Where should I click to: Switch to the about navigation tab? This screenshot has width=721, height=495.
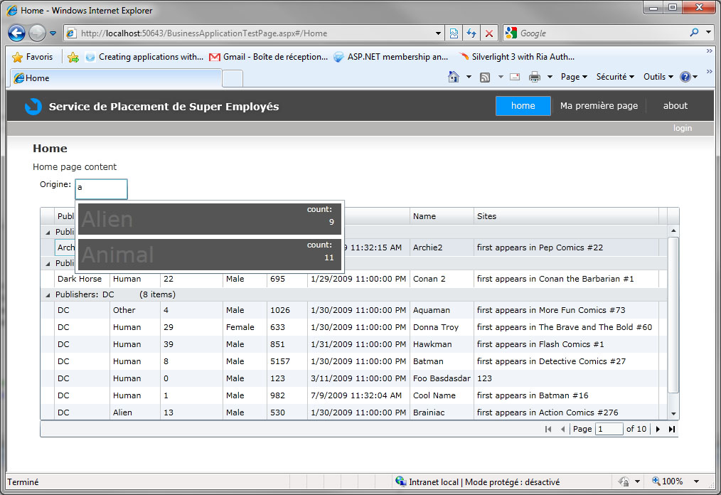tap(675, 106)
